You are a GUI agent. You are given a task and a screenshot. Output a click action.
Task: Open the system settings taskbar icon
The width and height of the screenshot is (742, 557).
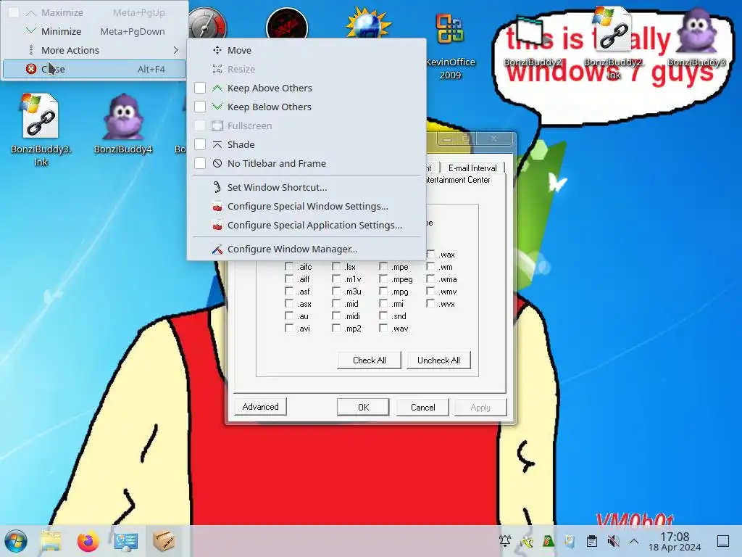coord(125,541)
